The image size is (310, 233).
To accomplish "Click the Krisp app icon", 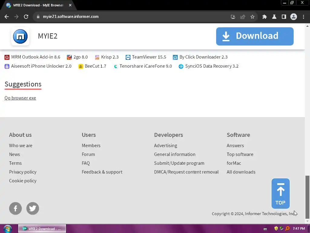I will 97,57.
